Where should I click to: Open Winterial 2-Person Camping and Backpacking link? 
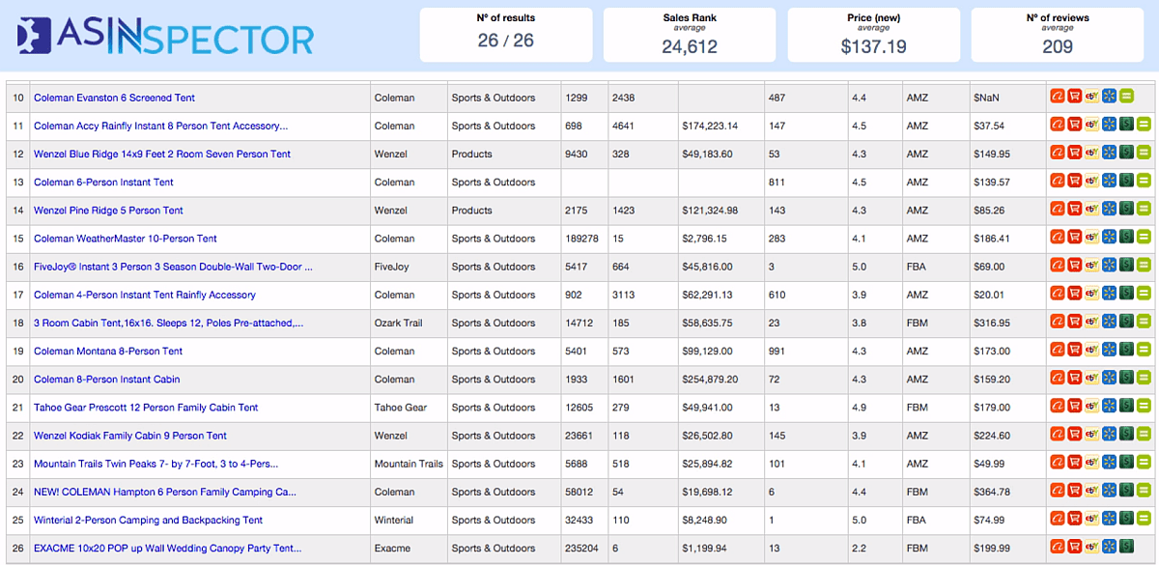coord(148,520)
